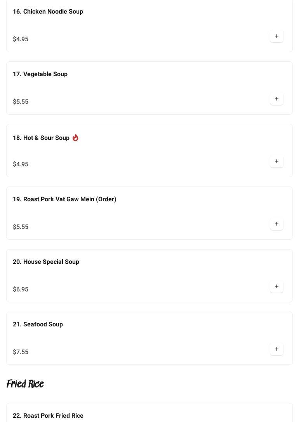
Task: Select 22. Roast Pork Fried Rice item
Action: pos(48,415)
